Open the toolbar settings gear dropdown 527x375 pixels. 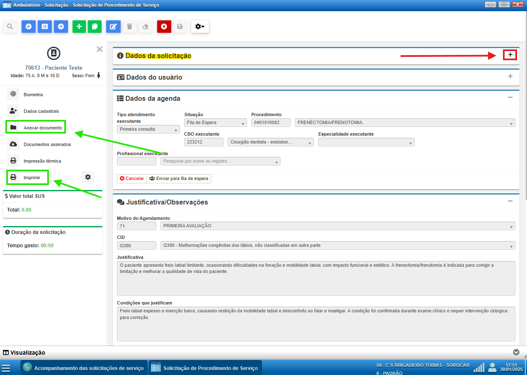pyautogui.click(x=200, y=27)
